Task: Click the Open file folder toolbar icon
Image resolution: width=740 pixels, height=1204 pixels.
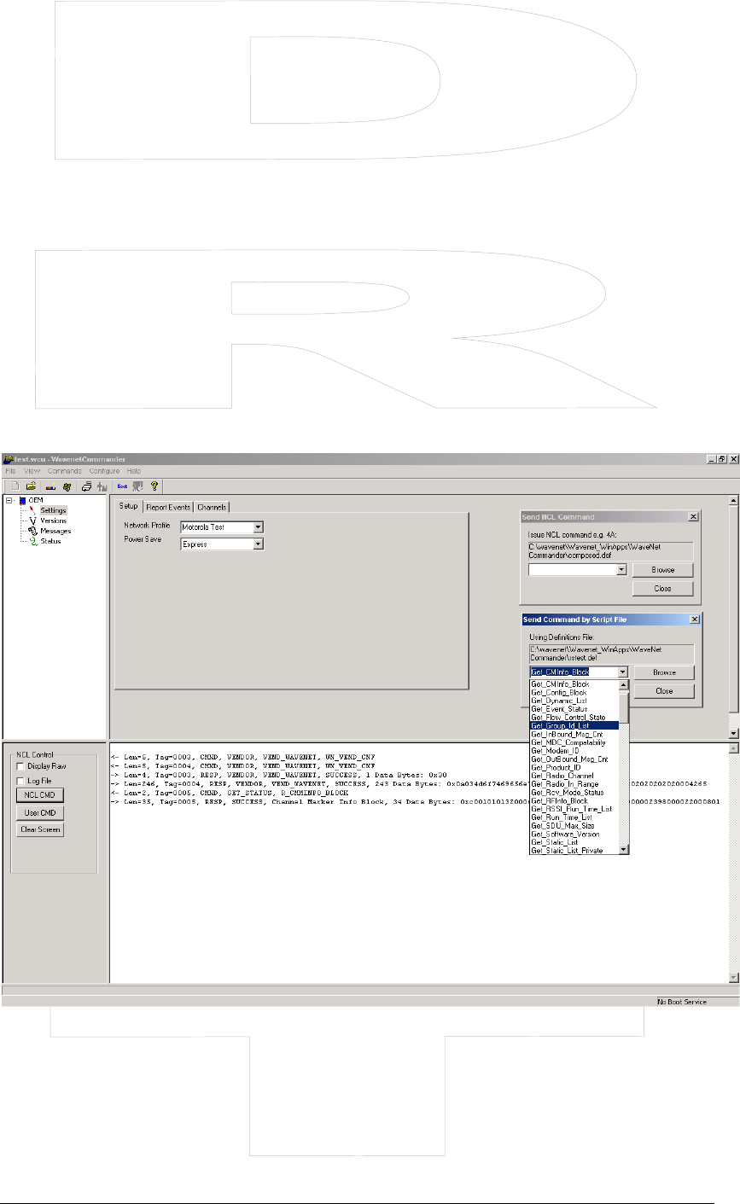Action: tap(30, 486)
